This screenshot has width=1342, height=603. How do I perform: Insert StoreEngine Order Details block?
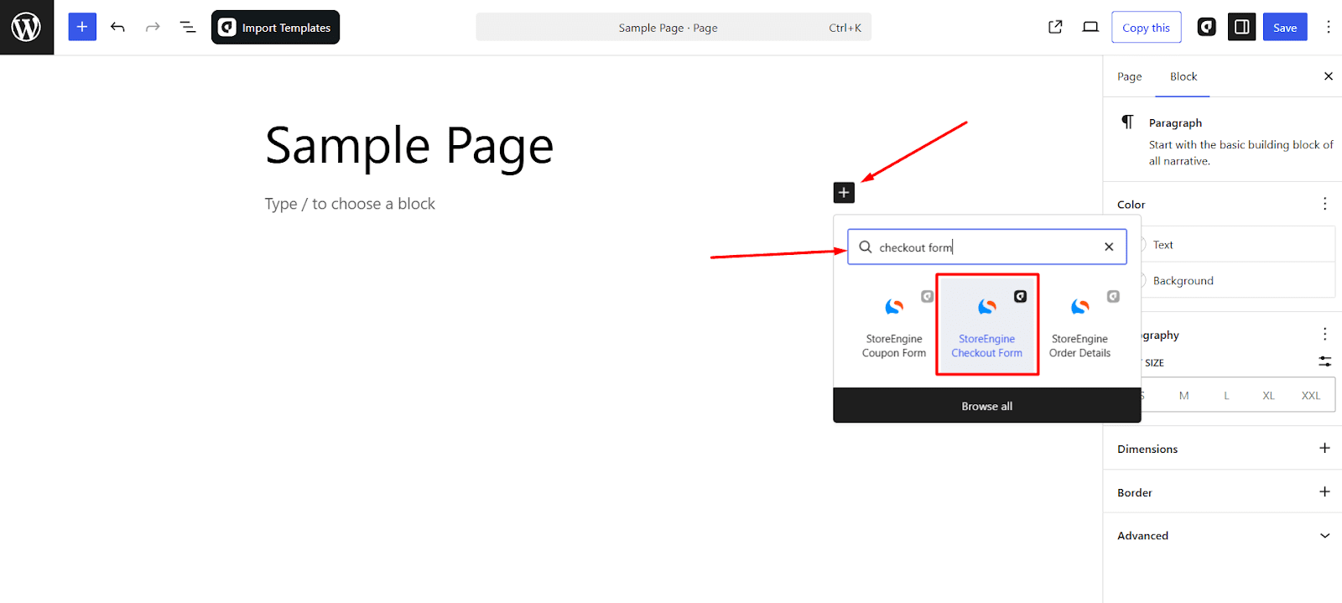[1080, 325]
